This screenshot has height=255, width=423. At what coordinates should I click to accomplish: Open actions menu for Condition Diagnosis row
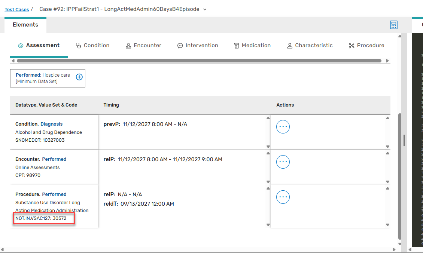pyautogui.click(x=283, y=127)
